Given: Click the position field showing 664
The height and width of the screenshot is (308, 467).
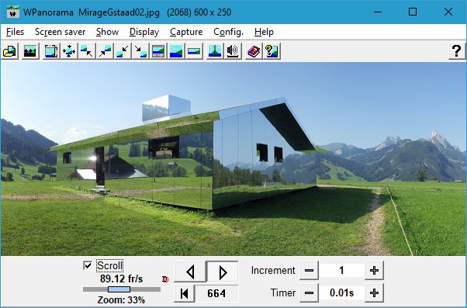Looking at the screenshot, I should pyautogui.click(x=216, y=293).
